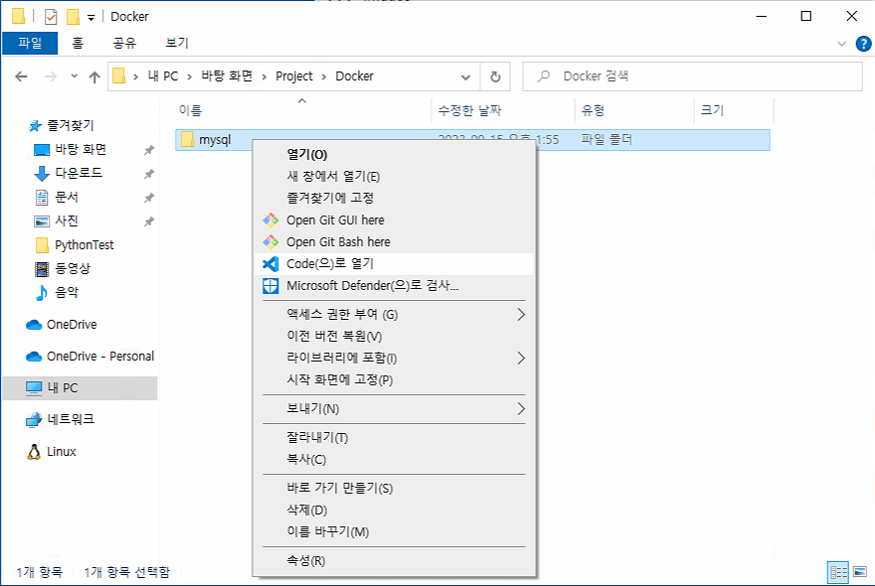
Task: Select 다운로드 in quick access sidebar
Action: [x=79, y=173]
